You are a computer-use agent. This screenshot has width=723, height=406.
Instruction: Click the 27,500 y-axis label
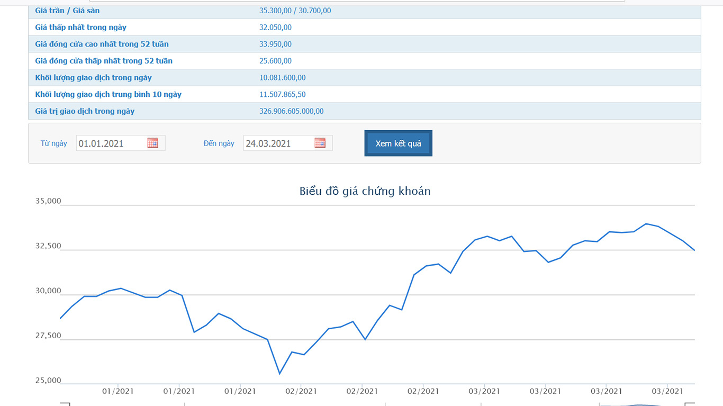click(48, 336)
